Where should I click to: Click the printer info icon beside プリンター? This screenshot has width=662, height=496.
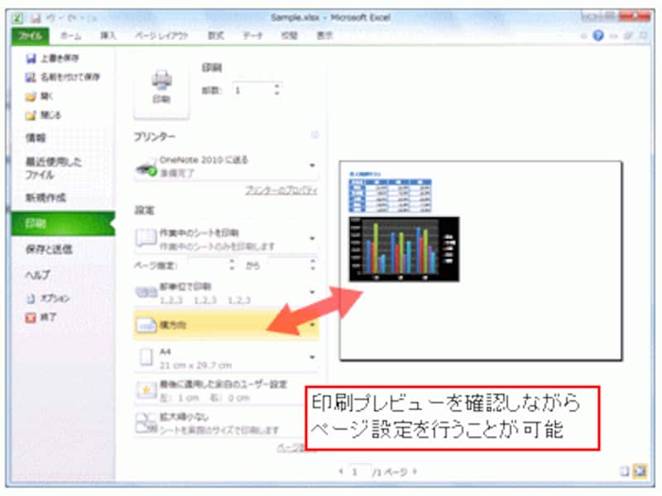(314, 135)
